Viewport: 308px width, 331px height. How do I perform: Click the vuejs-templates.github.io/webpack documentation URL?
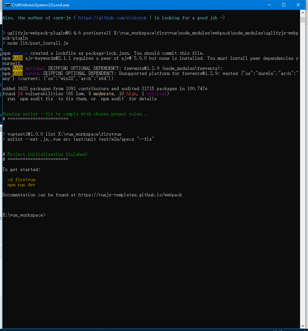(x=130, y=195)
